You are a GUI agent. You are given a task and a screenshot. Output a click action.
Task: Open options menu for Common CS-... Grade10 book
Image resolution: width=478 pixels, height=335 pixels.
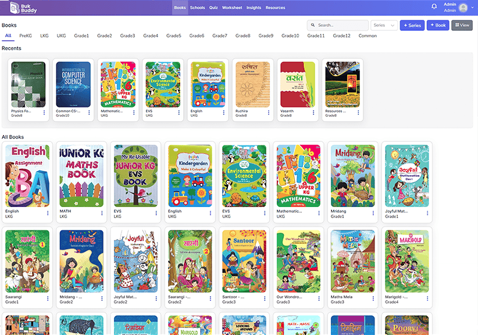[x=89, y=113]
